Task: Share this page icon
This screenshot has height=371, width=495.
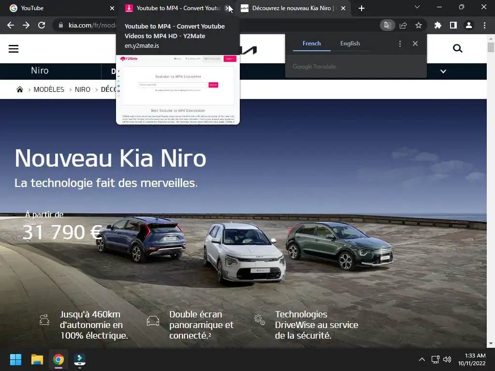Action: coord(403,25)
